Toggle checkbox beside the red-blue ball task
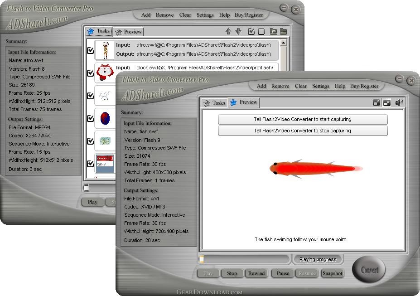 pyautogui.click(x=91, y=118)
